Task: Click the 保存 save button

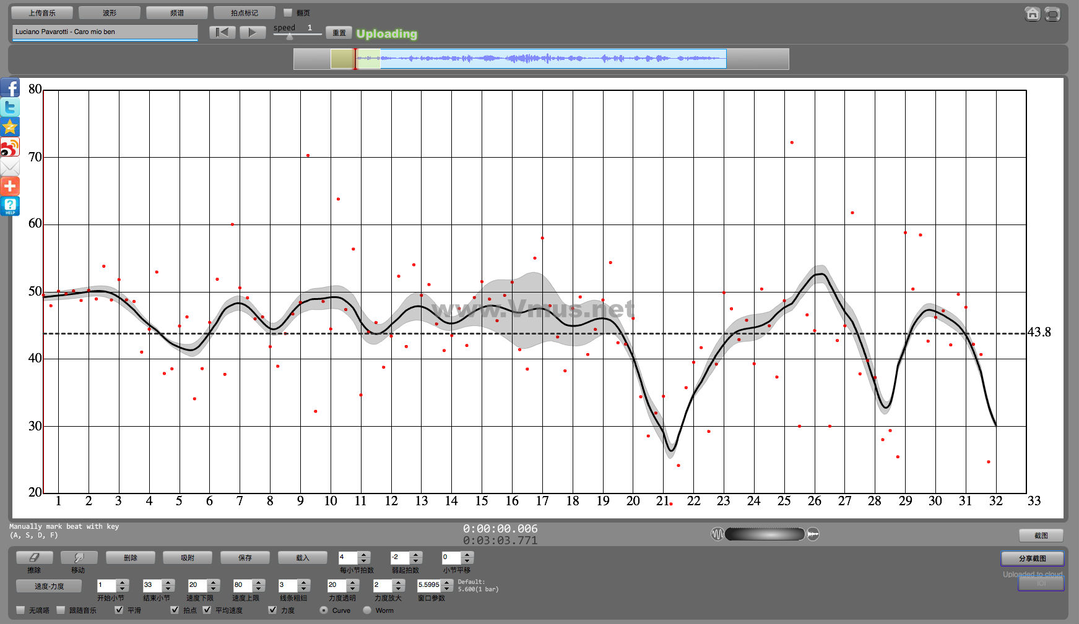Action: tap(245, 557)
